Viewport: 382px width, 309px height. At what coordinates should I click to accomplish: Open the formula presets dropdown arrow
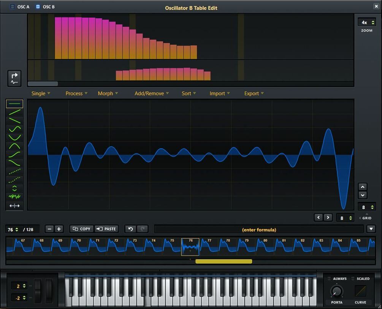click(x=371, y=229)
